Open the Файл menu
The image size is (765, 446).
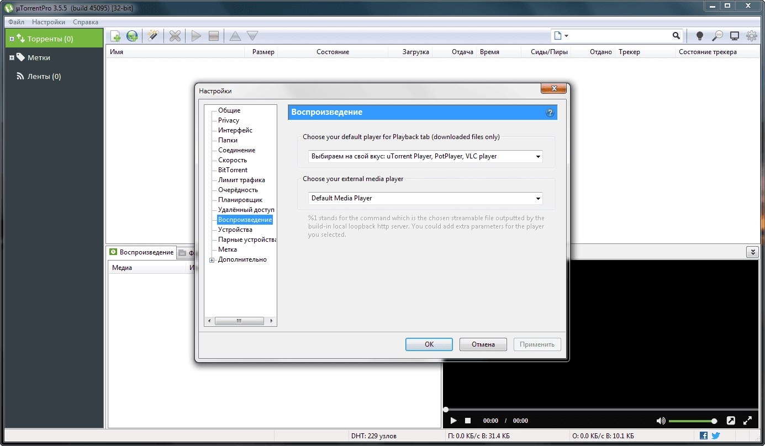point(16,22)
